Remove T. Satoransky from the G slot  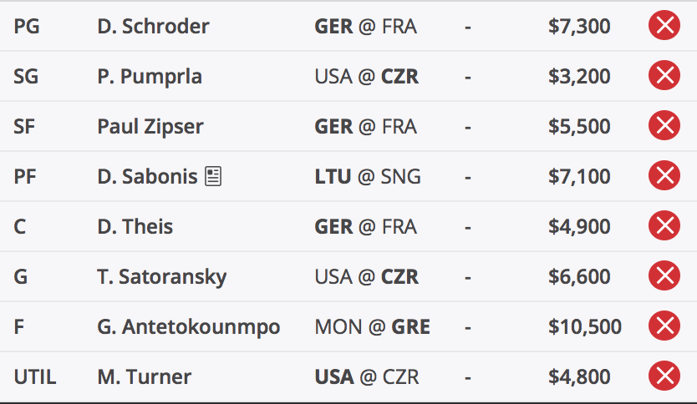(664, 276)
